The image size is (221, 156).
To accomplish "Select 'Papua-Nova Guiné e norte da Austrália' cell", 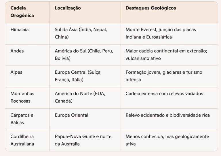I will click(x=83, y=140).
